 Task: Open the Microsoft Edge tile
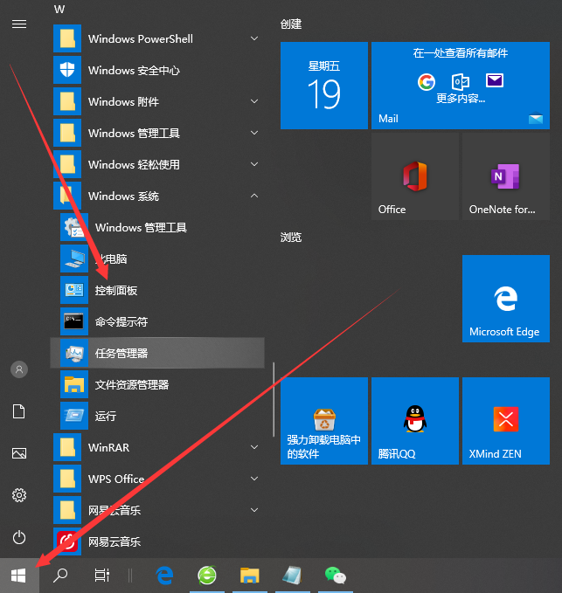click(x=504, y=299)
